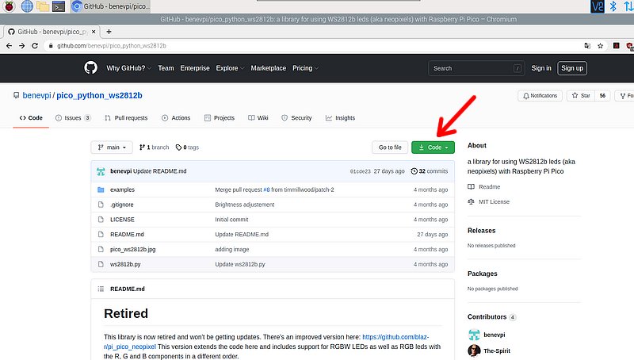
Task: Click benevpi avatar in commit row
Action: tap(101, 171)
